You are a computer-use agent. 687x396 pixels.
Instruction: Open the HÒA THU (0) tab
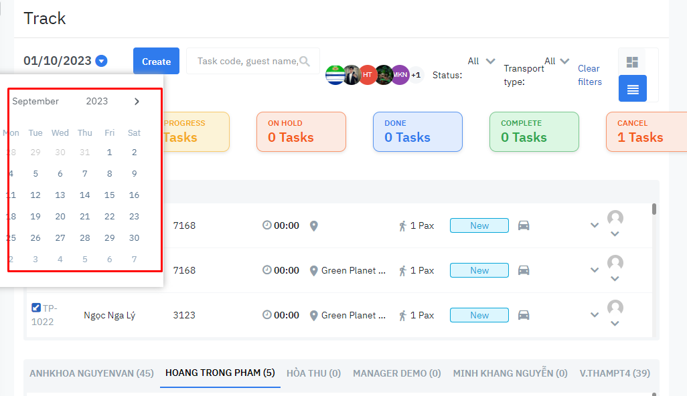314,373
